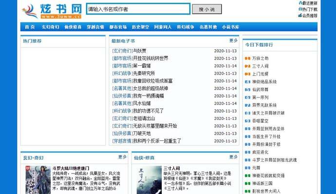Screen dimensions: 336x194
Task: Click the 最近更新 house icon
Action: 300,3
